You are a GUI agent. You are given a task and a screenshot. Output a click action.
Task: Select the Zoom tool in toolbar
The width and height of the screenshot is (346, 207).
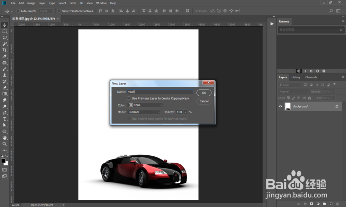pos(5,144)
